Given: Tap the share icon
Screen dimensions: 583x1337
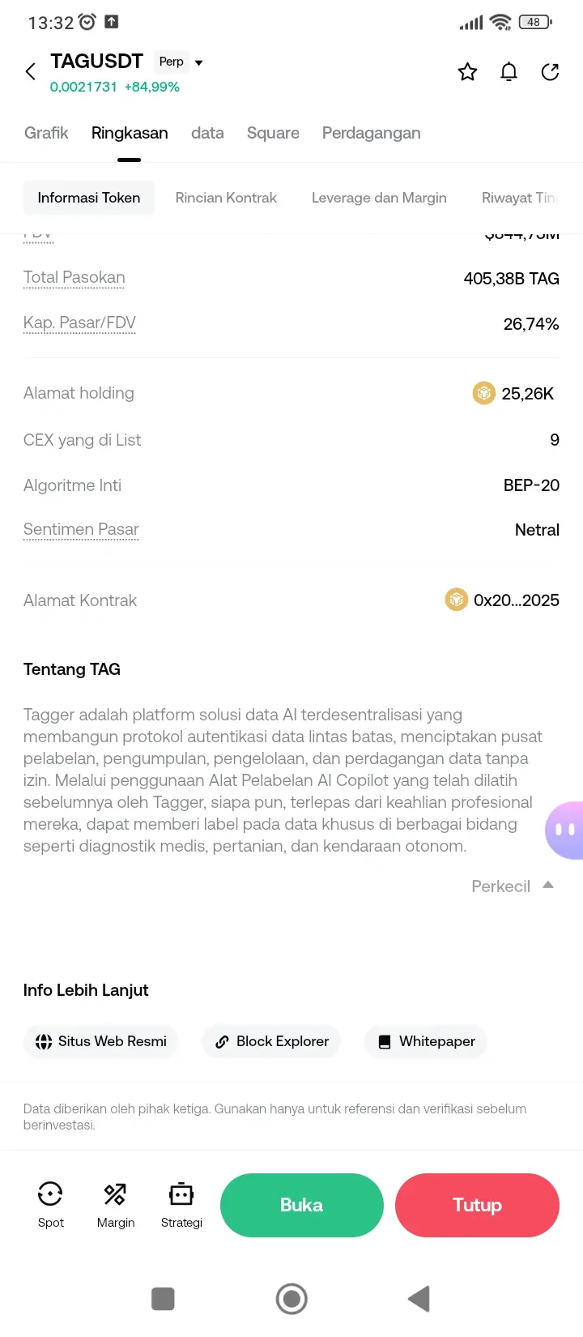Looking at the screenshot, I should pos(550,72).
